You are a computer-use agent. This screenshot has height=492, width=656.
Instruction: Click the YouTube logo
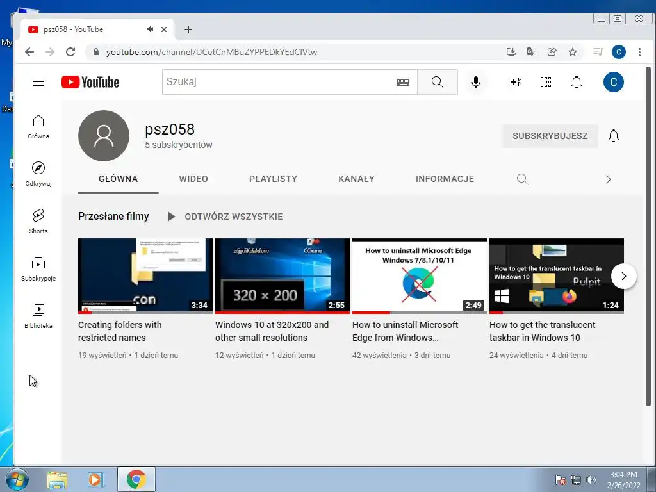(x=90, y=82)
